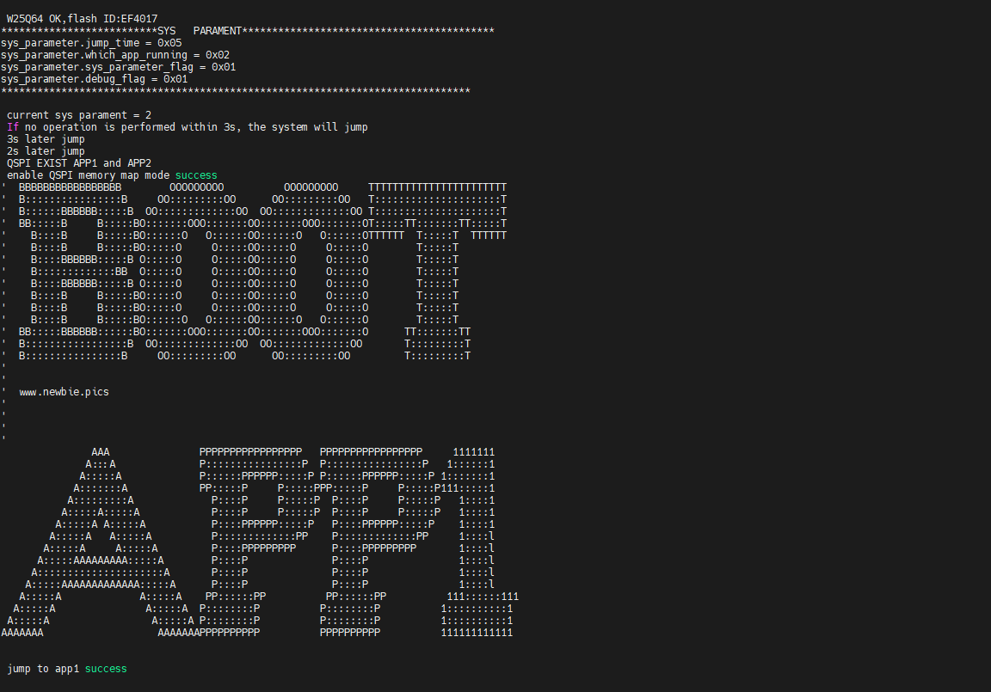
Task: Click the 'TTTTTTTTTTTTTTTTTTTTTTT' top row of BOOT art
Action: [437, 187]
